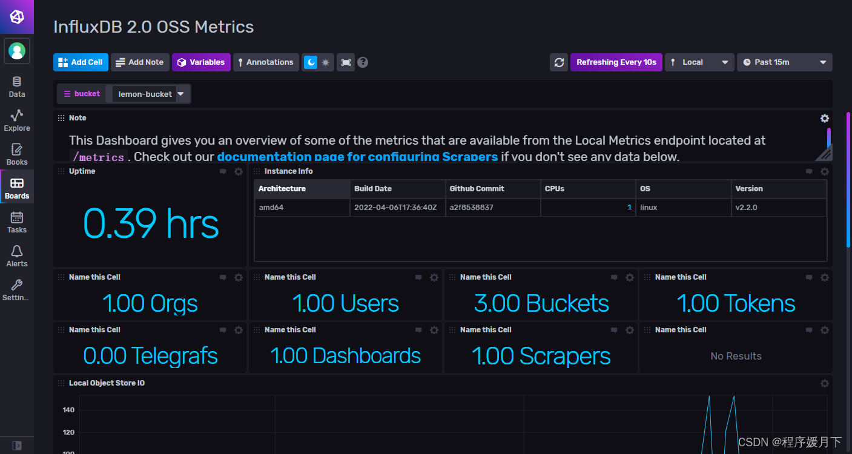
Task: Click the Add Cell button
Action: click(81, 62)
